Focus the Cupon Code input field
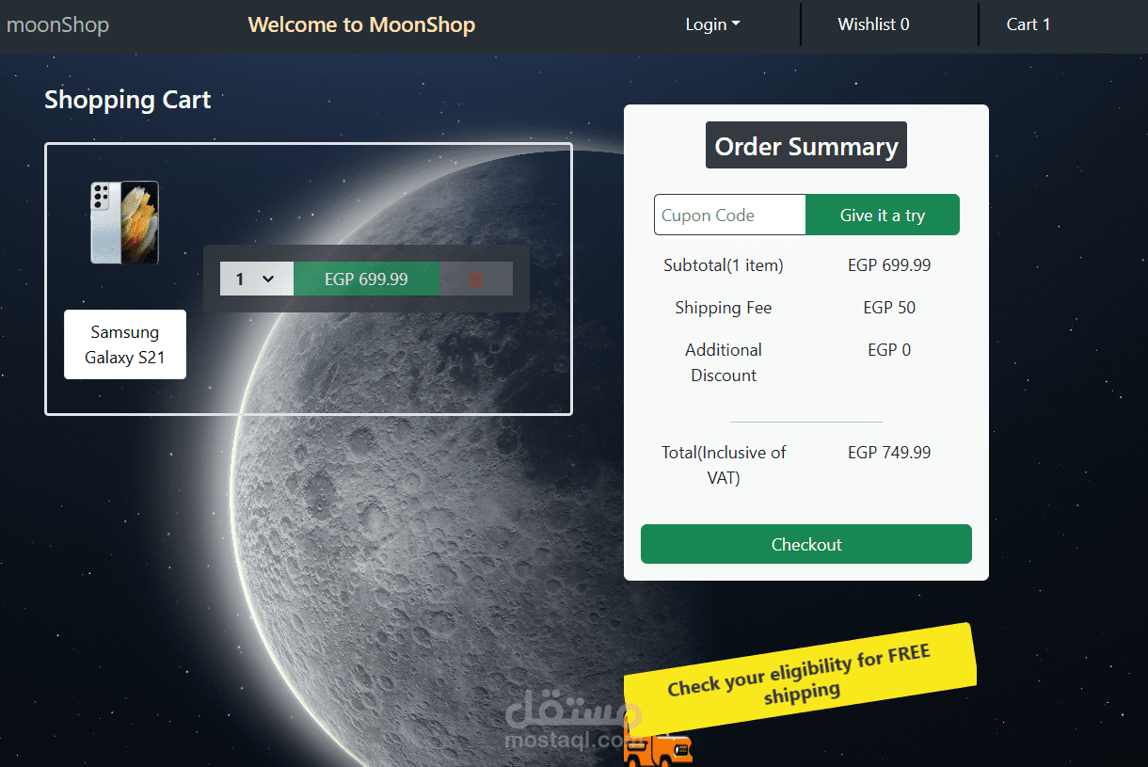The width and height of the screenshot is (1148, 767). coord(730,215)
